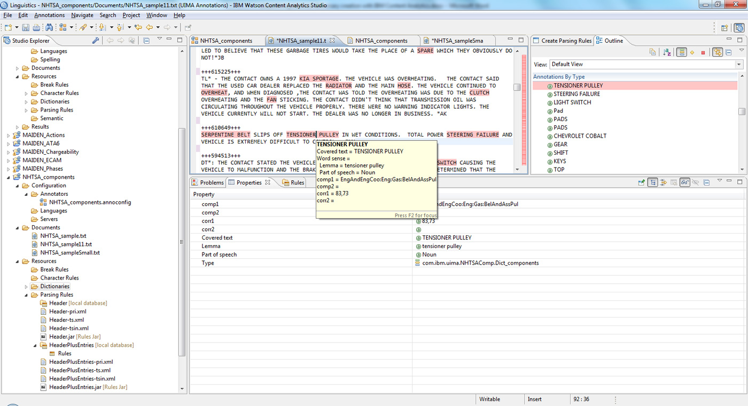Click highlighted SERPENTINE BELT text in the editor

point(225,135)
